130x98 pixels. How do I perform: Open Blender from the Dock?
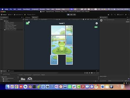point(30,87)
